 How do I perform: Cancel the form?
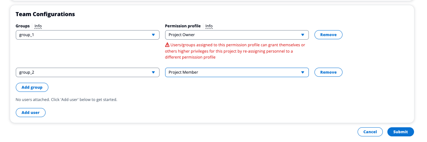point(370,132)
